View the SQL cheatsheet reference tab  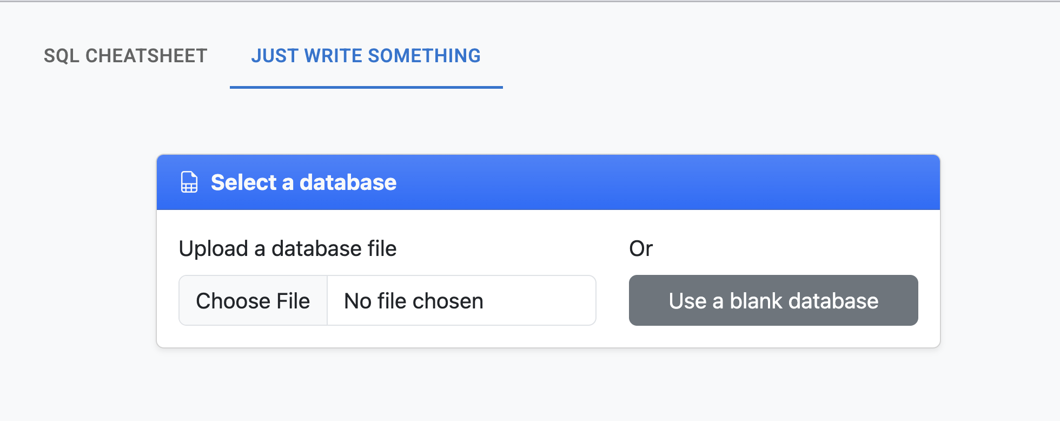click(125, 56)
